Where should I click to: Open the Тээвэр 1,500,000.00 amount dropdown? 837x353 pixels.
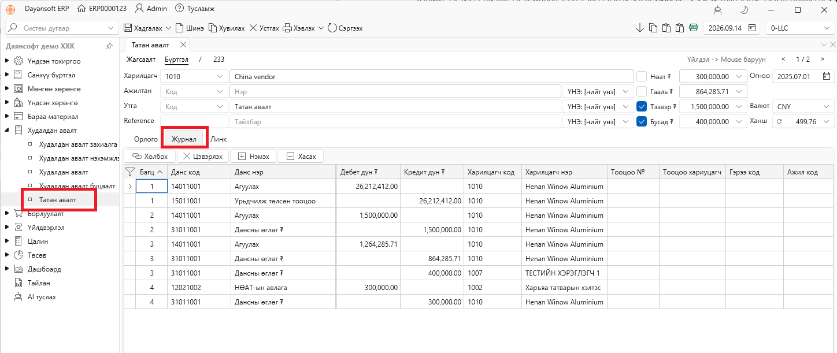click(739, 106)
